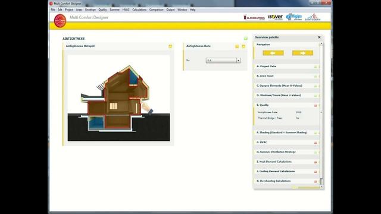Click Airtightness Rate value in Quality section
The height and width of the screenshot is (214, 381).
coord(299,112)
